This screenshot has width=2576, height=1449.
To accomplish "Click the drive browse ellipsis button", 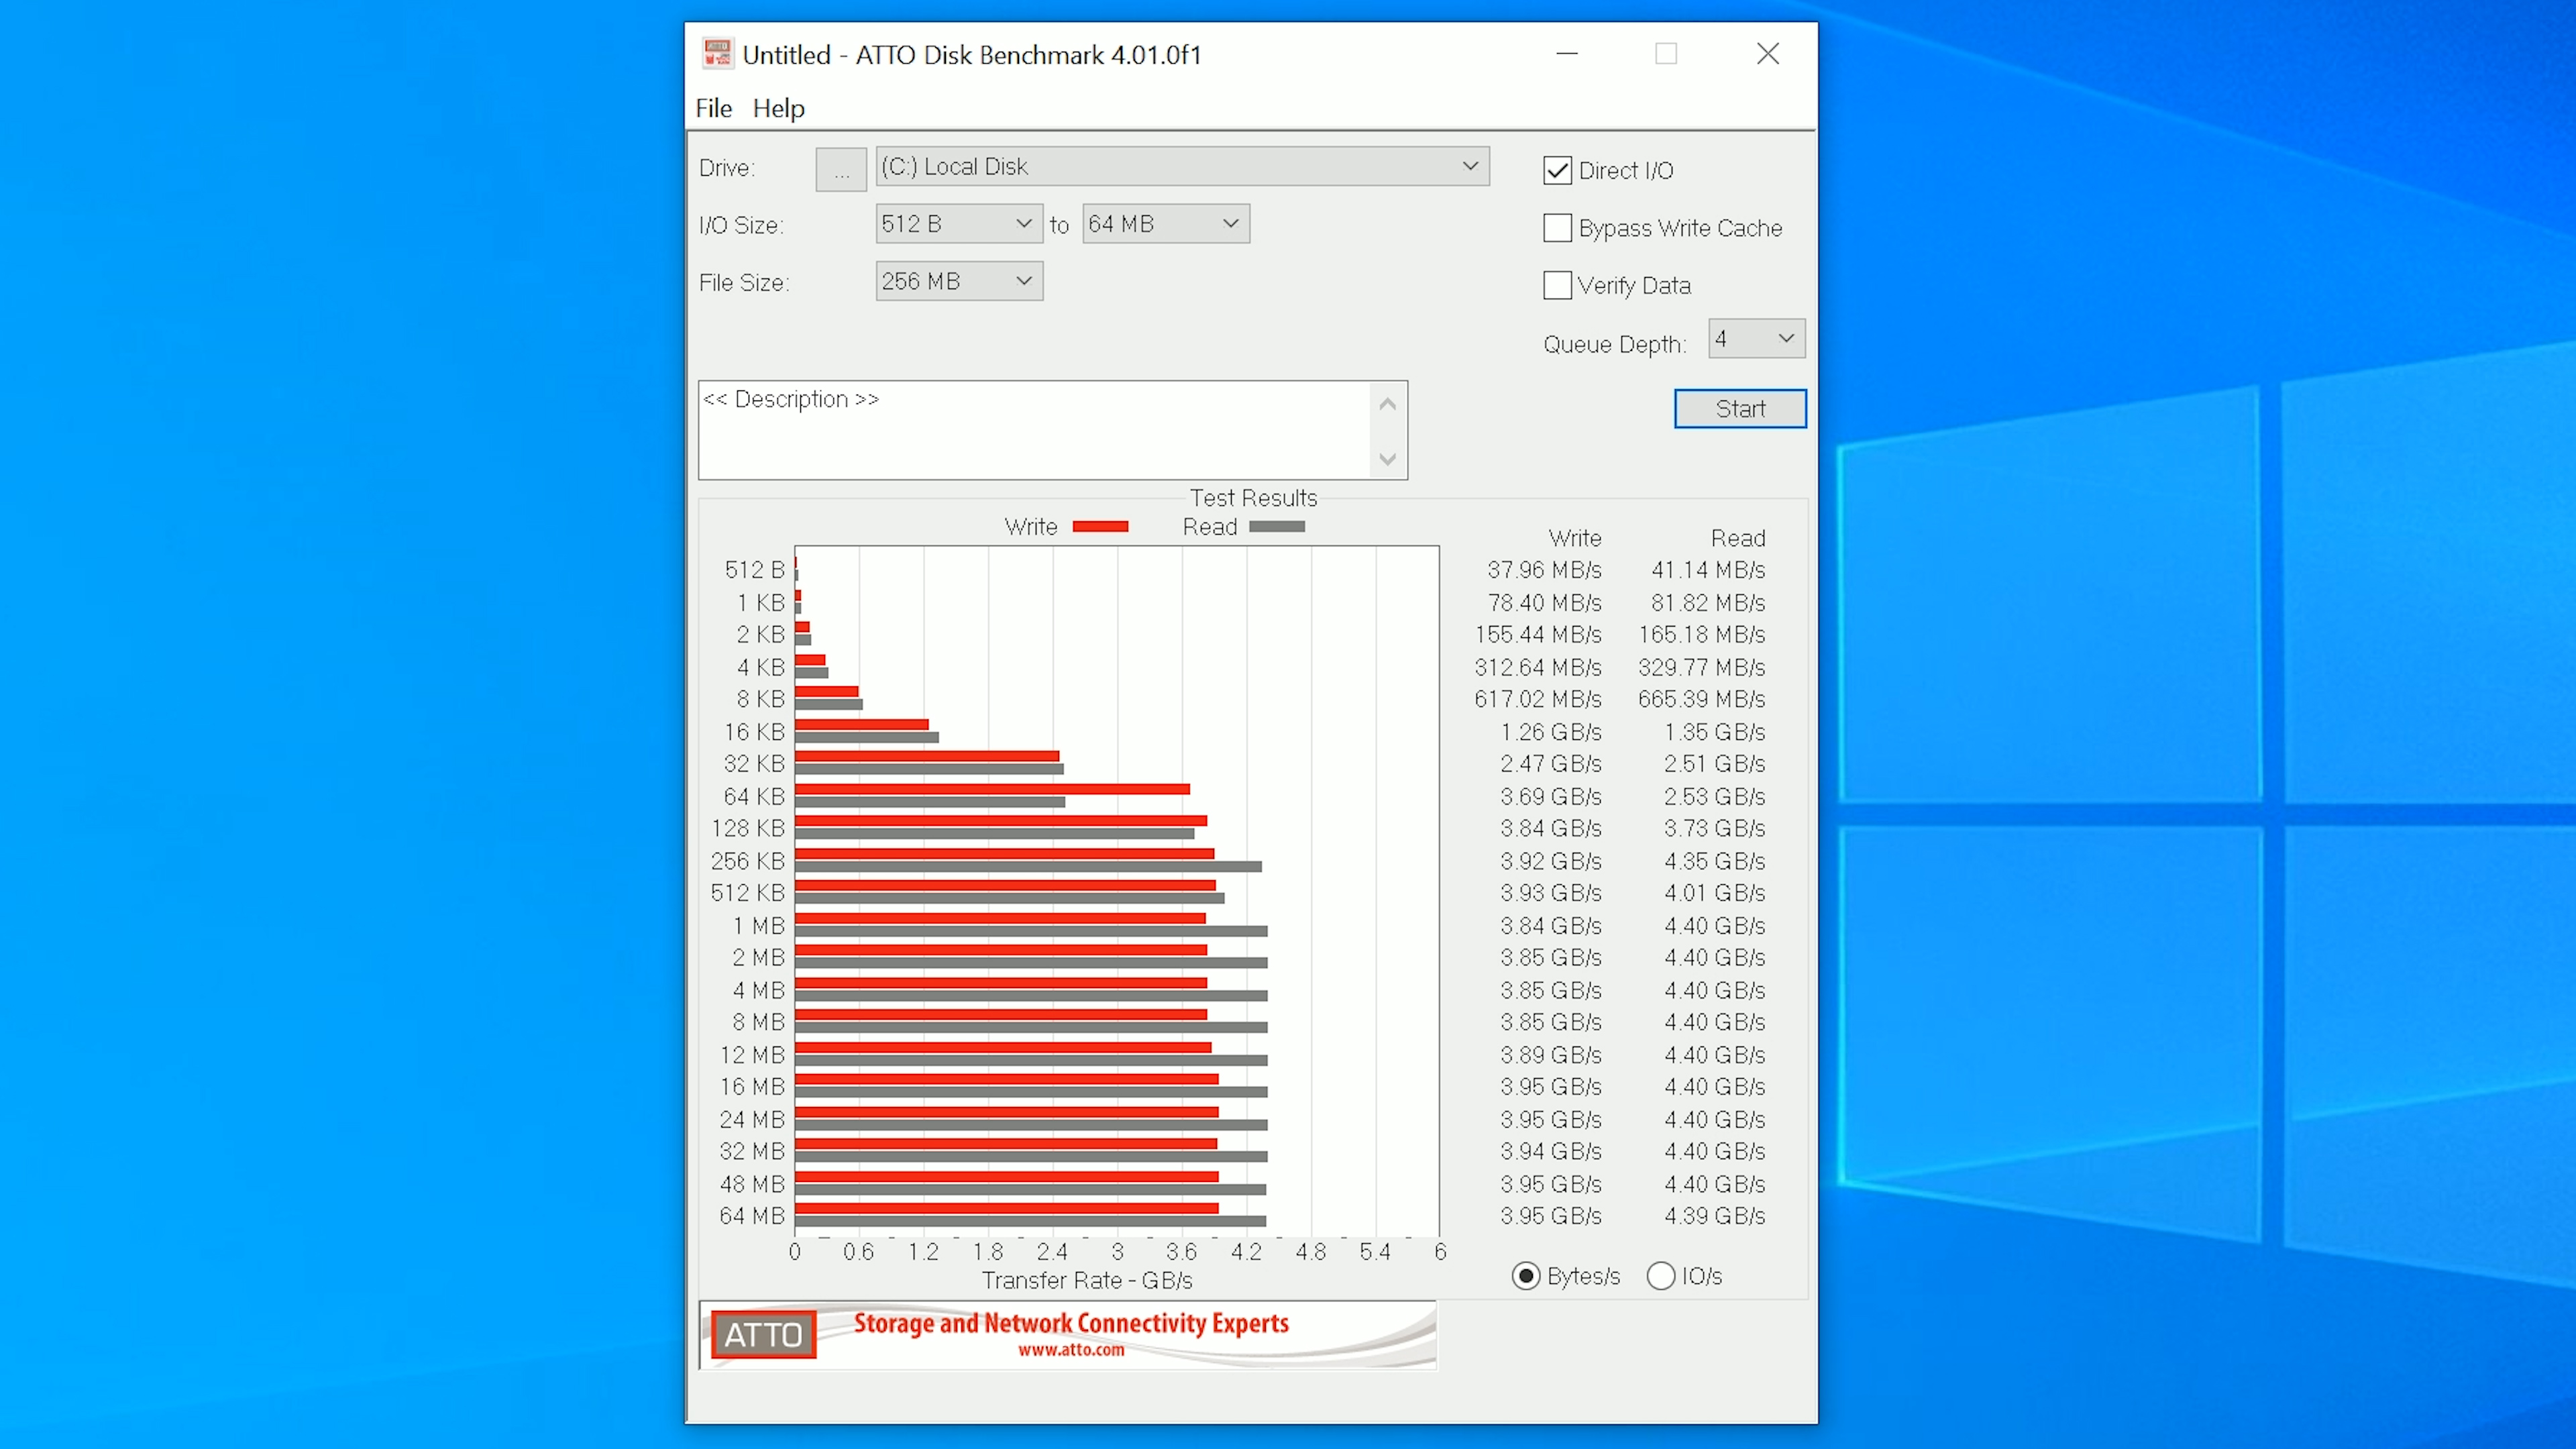I will coord(841,169).
